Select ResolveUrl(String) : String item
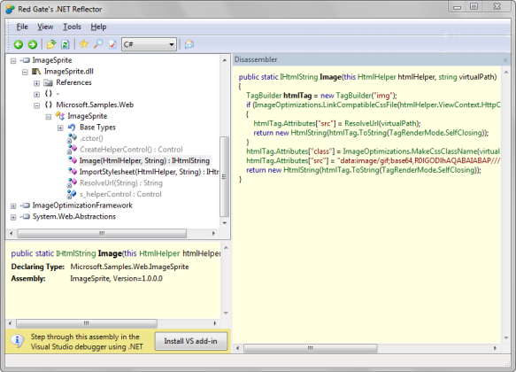 [120, 183]
